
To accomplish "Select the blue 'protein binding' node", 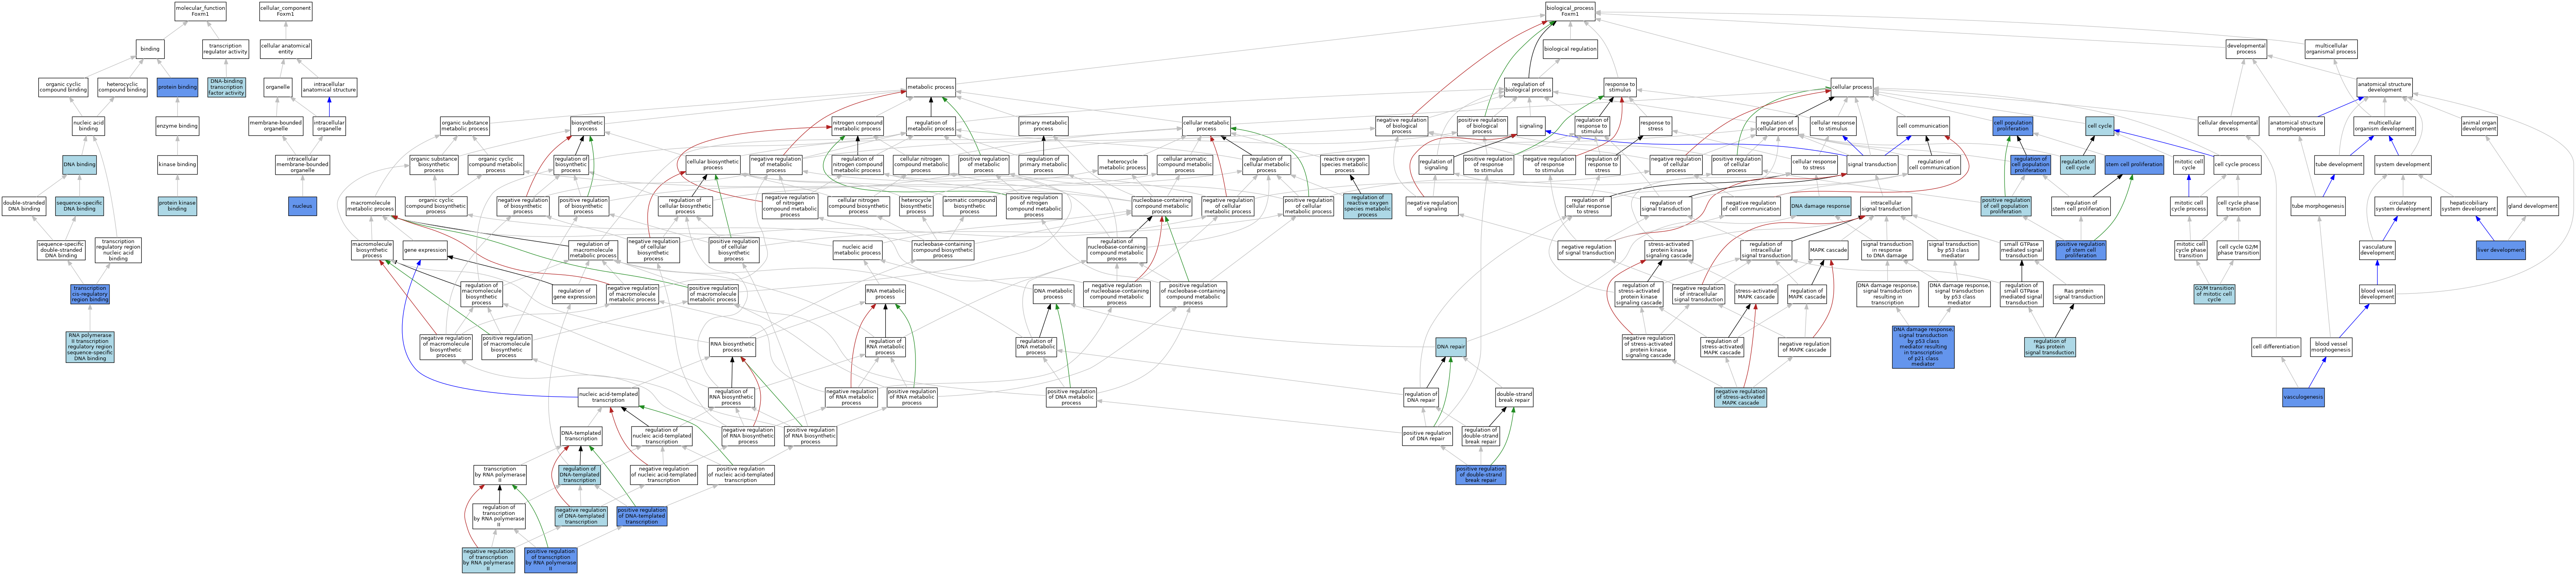I will click(x=178, y=87).
